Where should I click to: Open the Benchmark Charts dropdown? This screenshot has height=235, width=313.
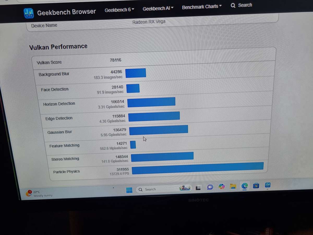(x=202, y=7)
